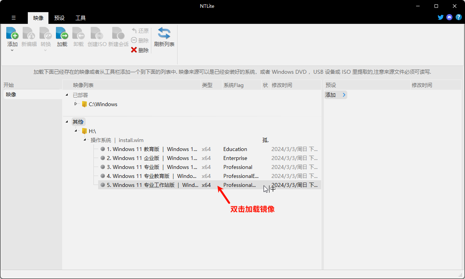Click the 新编辑 toolbar icon
This screenshot has height=279, width=465.
[x=29, y=33]
